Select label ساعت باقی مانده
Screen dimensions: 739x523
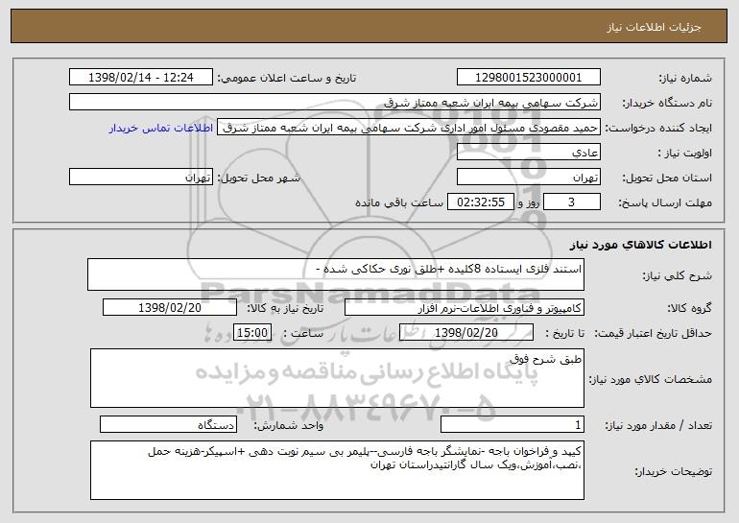[398, 202]
